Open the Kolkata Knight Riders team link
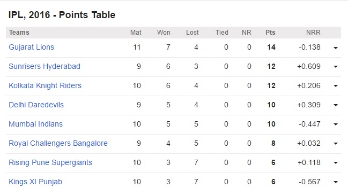The image size is (348, 196). [x=45, y=85]
